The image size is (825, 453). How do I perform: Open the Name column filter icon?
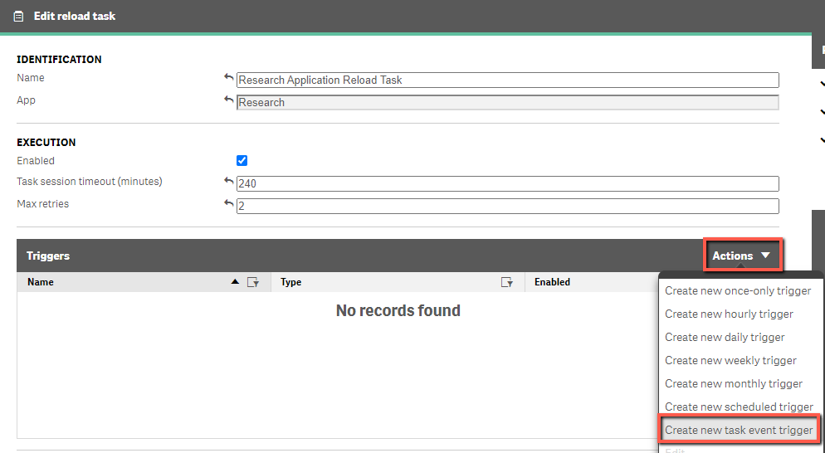click(x=253, y=283)
